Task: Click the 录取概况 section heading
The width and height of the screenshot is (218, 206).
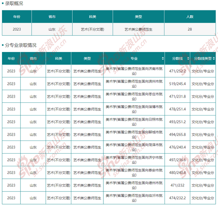Action: (x=14, y=4)
